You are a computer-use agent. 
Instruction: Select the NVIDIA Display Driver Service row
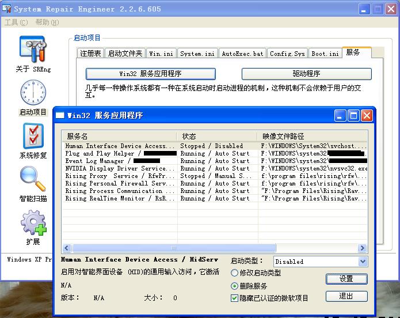(214, 168)
